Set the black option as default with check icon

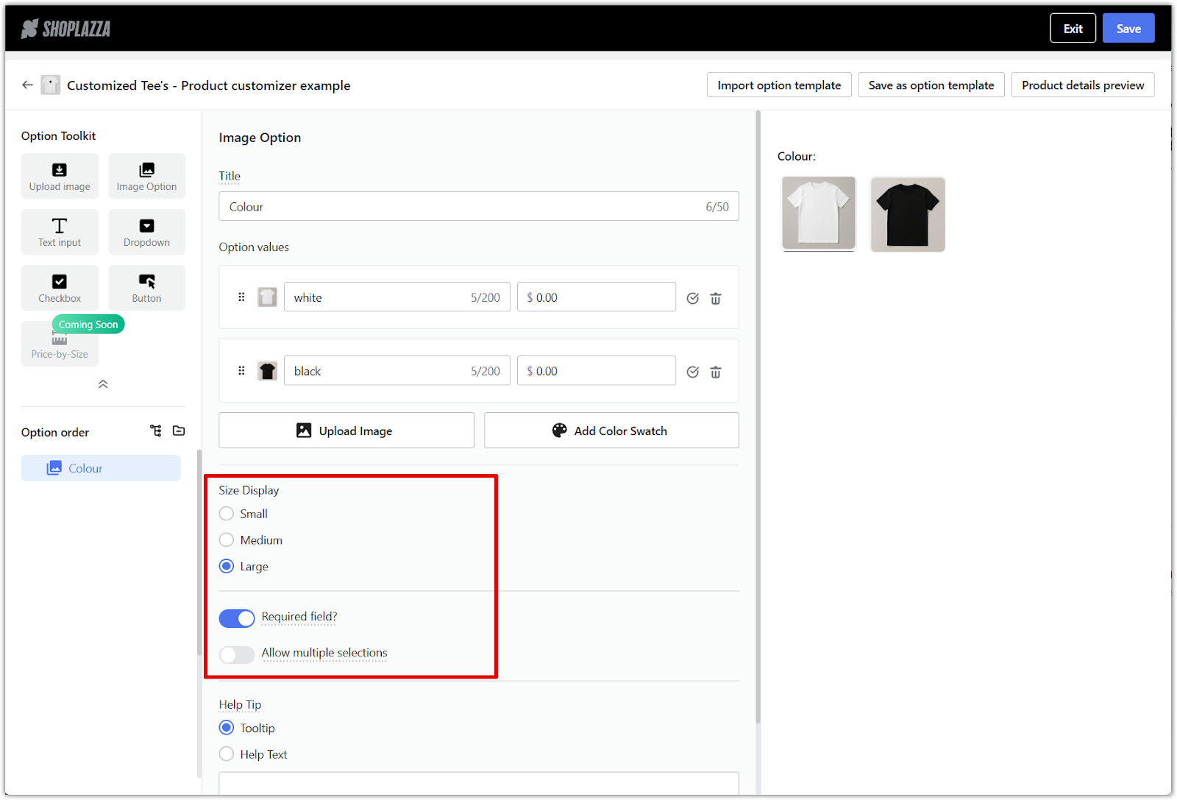692,372
